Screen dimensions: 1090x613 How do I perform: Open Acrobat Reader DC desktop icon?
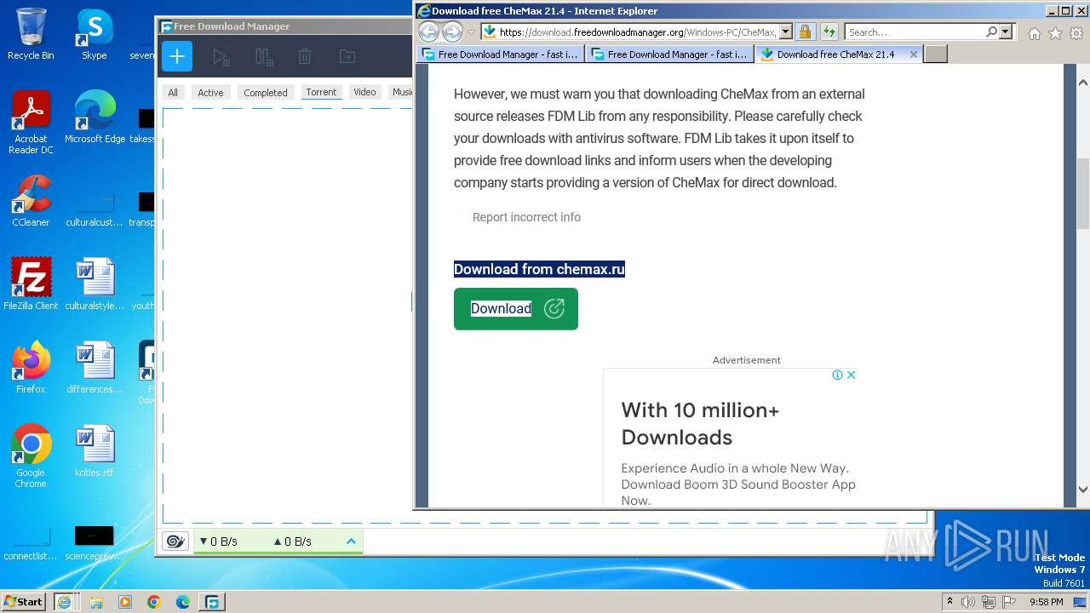pos(31,123)
